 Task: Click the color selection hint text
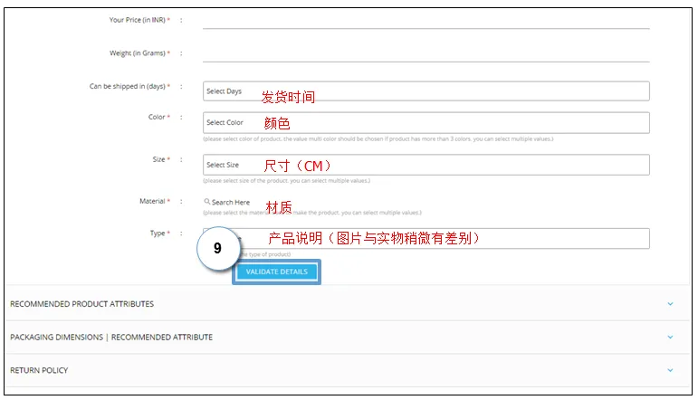click(x=378, y=139)
